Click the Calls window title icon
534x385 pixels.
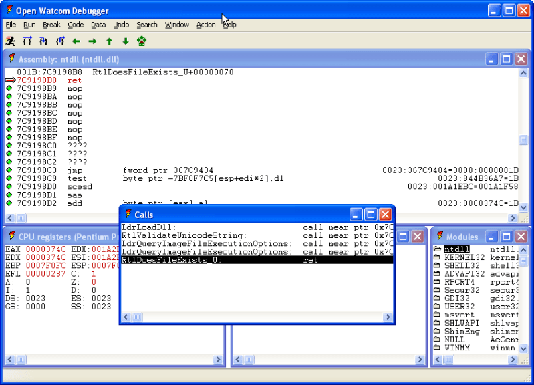point(128,214)
